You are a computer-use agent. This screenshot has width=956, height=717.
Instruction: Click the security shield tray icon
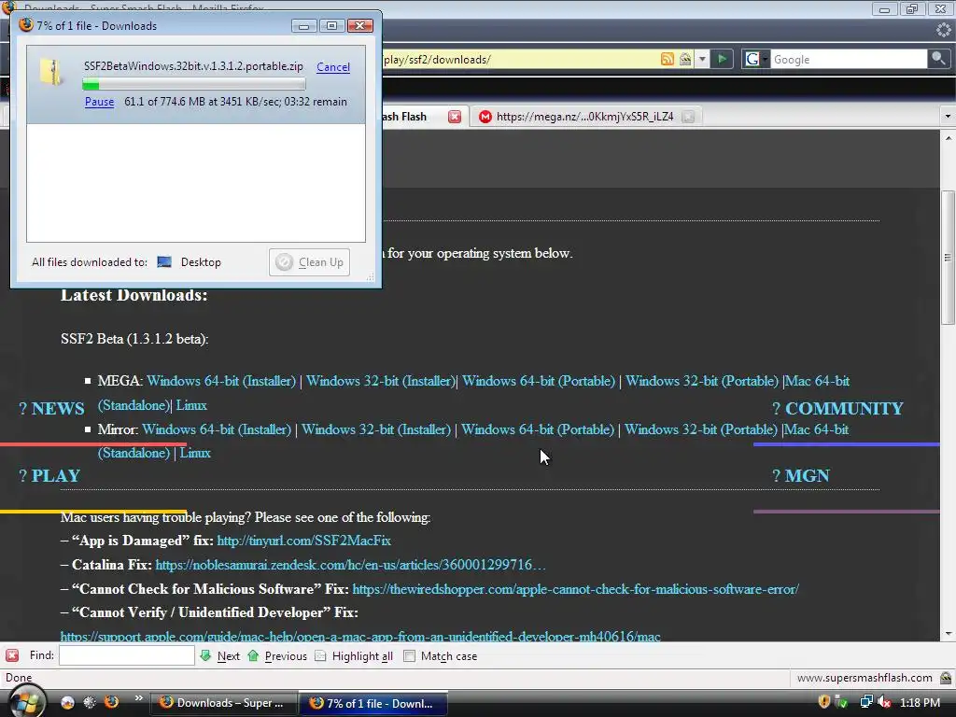pyautogui.click(x=824, y=702)
